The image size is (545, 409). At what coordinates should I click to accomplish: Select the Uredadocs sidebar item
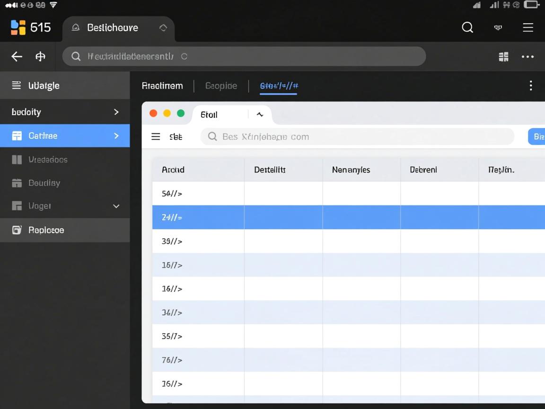pyautogui.click(x=48, y=160)
